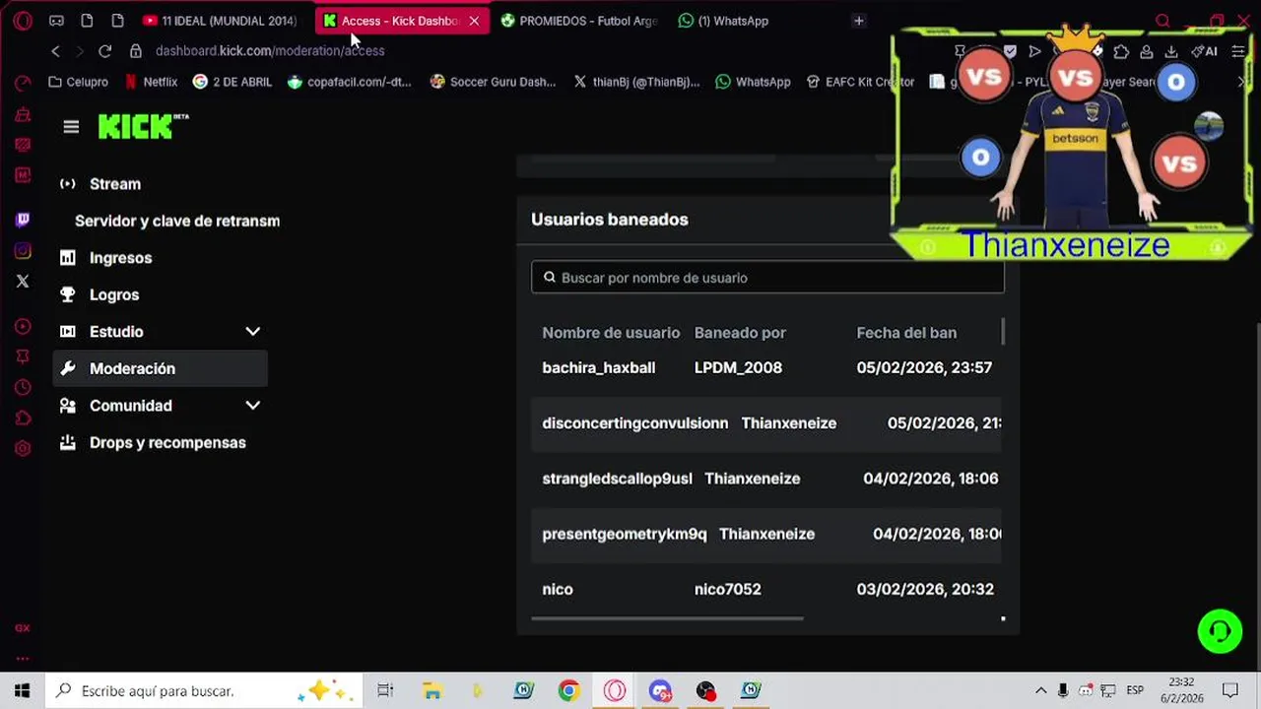The height and width of the screenshot is (709, 1261).
Task: Open the Kick hamburger menu
Action: point(71,126)
